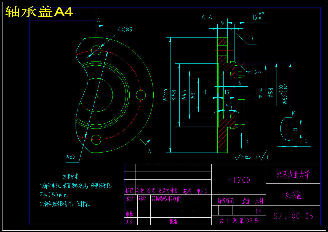Select the 更改文件号 header cell
This screenshot has width=328, height=232.
[168, 191]
